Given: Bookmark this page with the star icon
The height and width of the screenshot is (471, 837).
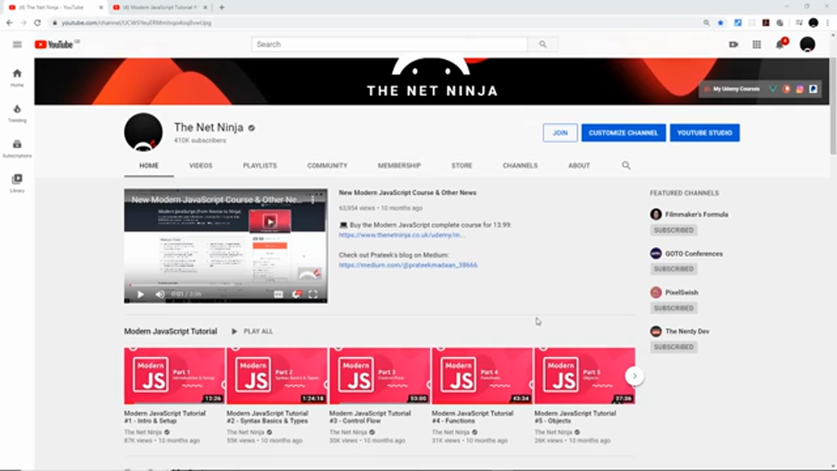Looking at the screenshot, I should click(x=721, y=22).
